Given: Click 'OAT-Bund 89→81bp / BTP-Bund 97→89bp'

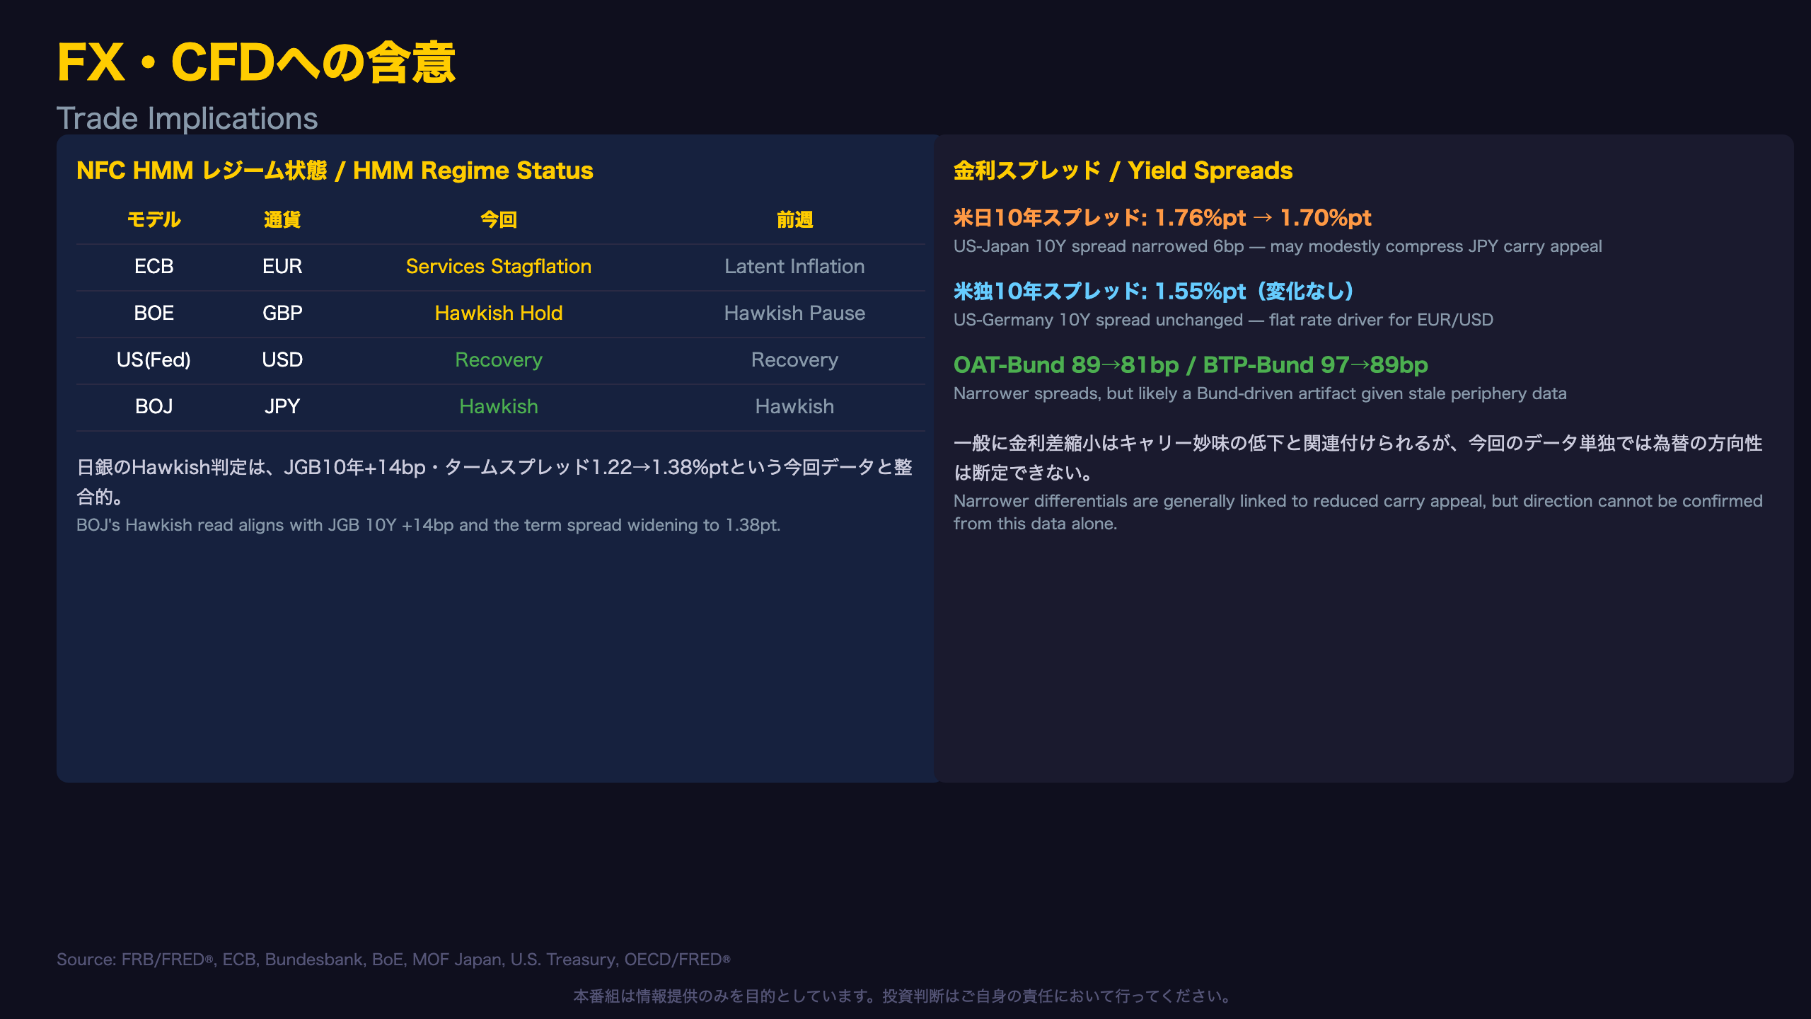Looking at the screenshot, I should click(1191, 365).
